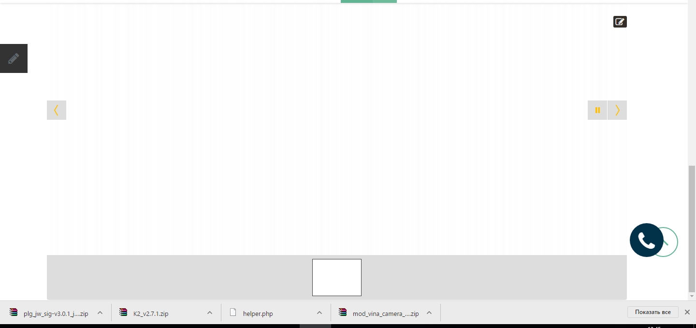Open the downloaded helper.php file
696x328 pixels.
coord(258,314)
